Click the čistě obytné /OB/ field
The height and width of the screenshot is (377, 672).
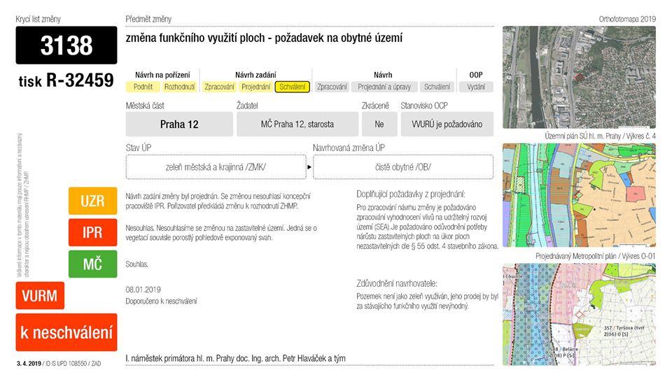[403, 167]
